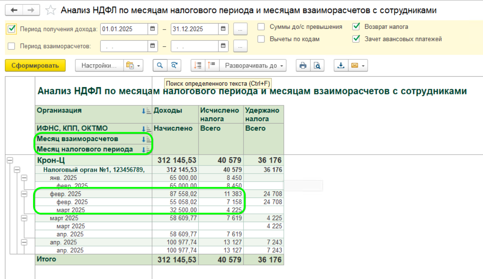The height and width of the screenshot is (279, 483).
Task: Enable Суммы до/с превышения checkbox
Action: click(x=261, y=27)
